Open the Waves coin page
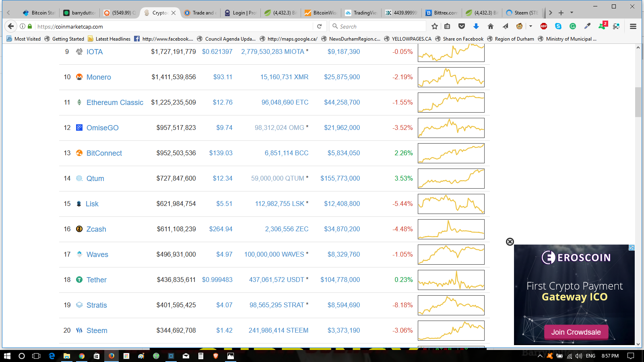This screenshot has height=362, width=644. pyautogui.click(x=97, y=255)
